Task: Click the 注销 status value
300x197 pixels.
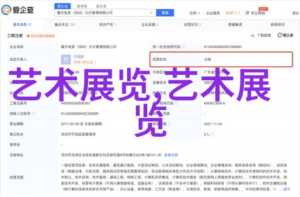Action: coord(207,60)
